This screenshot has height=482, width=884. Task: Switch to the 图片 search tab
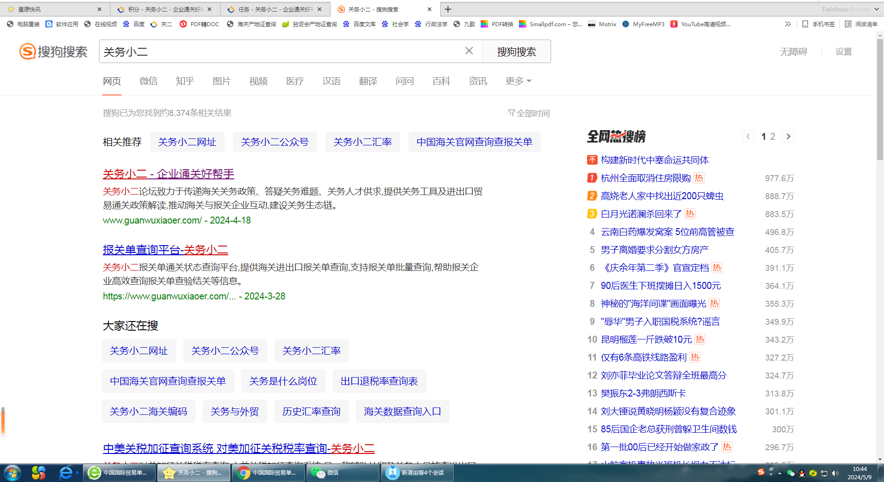coord(221,81)
